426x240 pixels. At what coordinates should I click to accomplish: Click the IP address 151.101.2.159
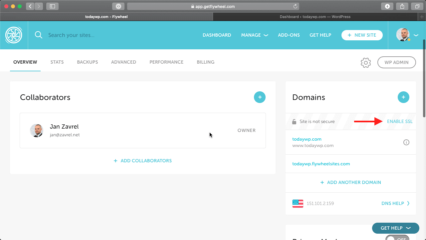coord(320,203)
